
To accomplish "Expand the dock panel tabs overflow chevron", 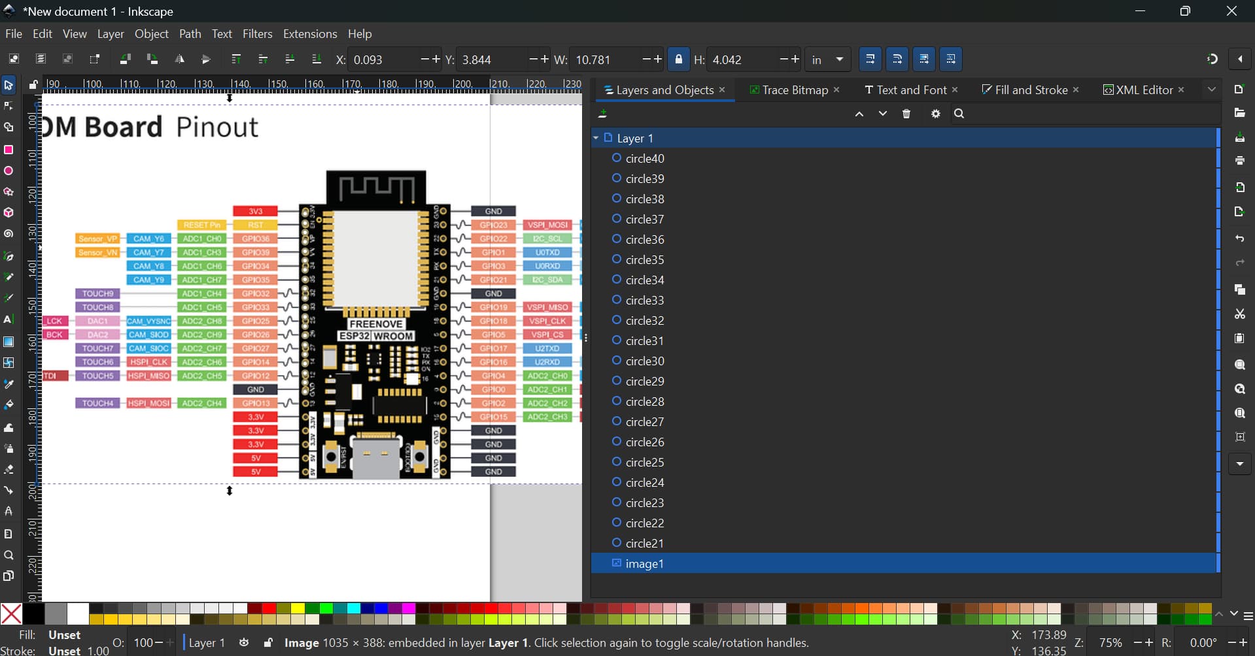I will pos(1212,90).
